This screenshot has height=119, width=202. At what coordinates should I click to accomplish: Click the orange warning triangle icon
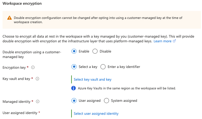coord(9,18)
